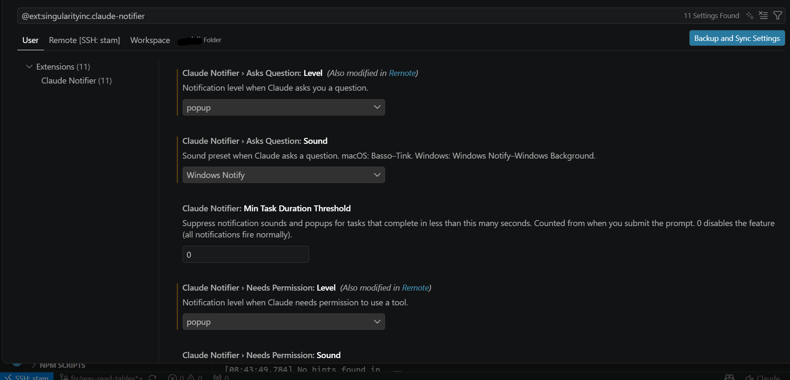790x380 pixels.
Task: Clear the settings search input with the clear icon
Action: point(763,16)
